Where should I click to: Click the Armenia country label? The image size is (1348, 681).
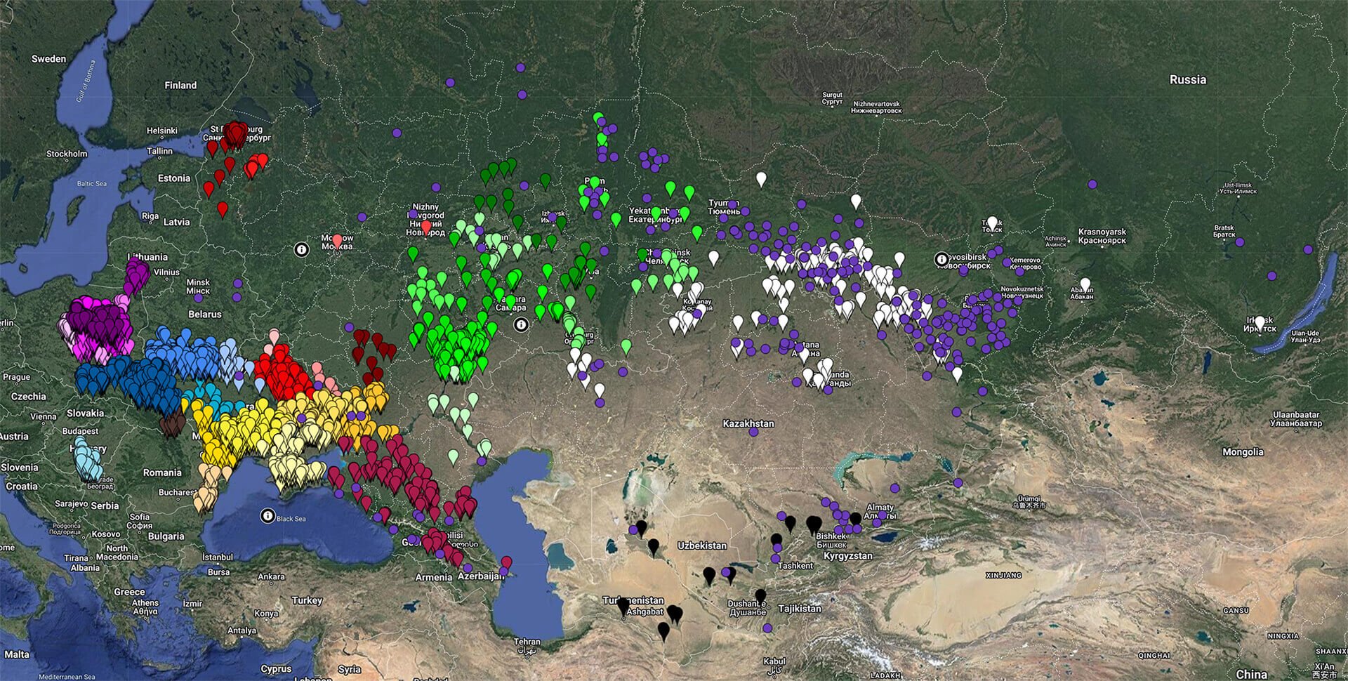point(433,578)
